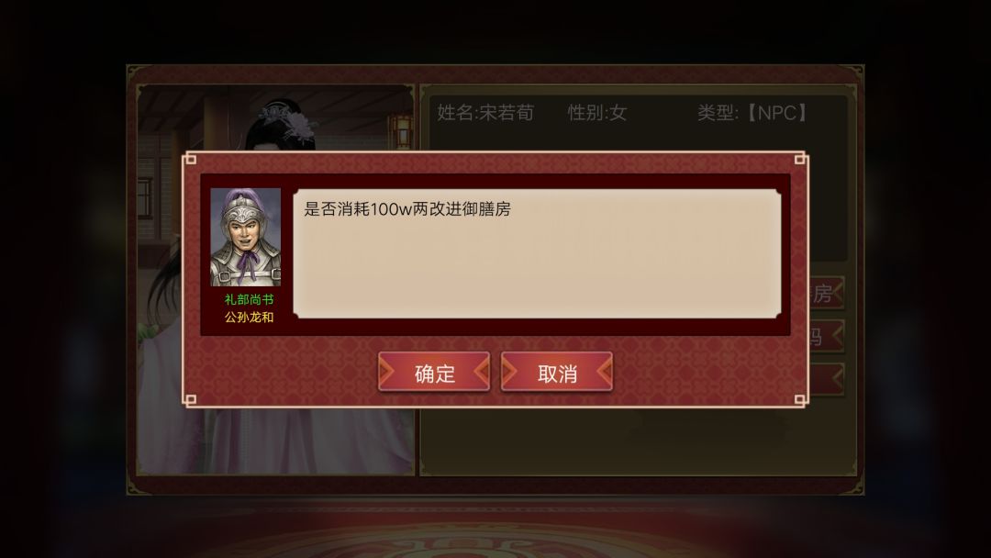
Task: Click the dialog's top-left corner ornament
Action: [190, 159]
